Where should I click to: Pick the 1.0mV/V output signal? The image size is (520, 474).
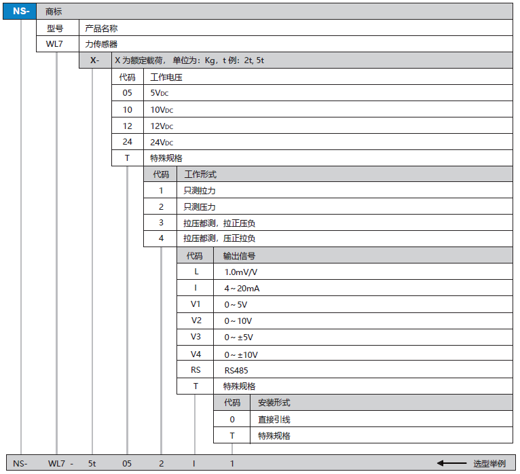(240, 272)
